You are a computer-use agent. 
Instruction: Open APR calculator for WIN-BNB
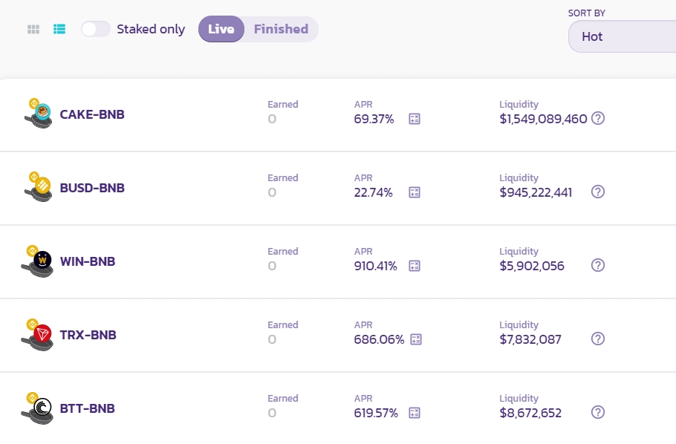(x=415, y=266)
